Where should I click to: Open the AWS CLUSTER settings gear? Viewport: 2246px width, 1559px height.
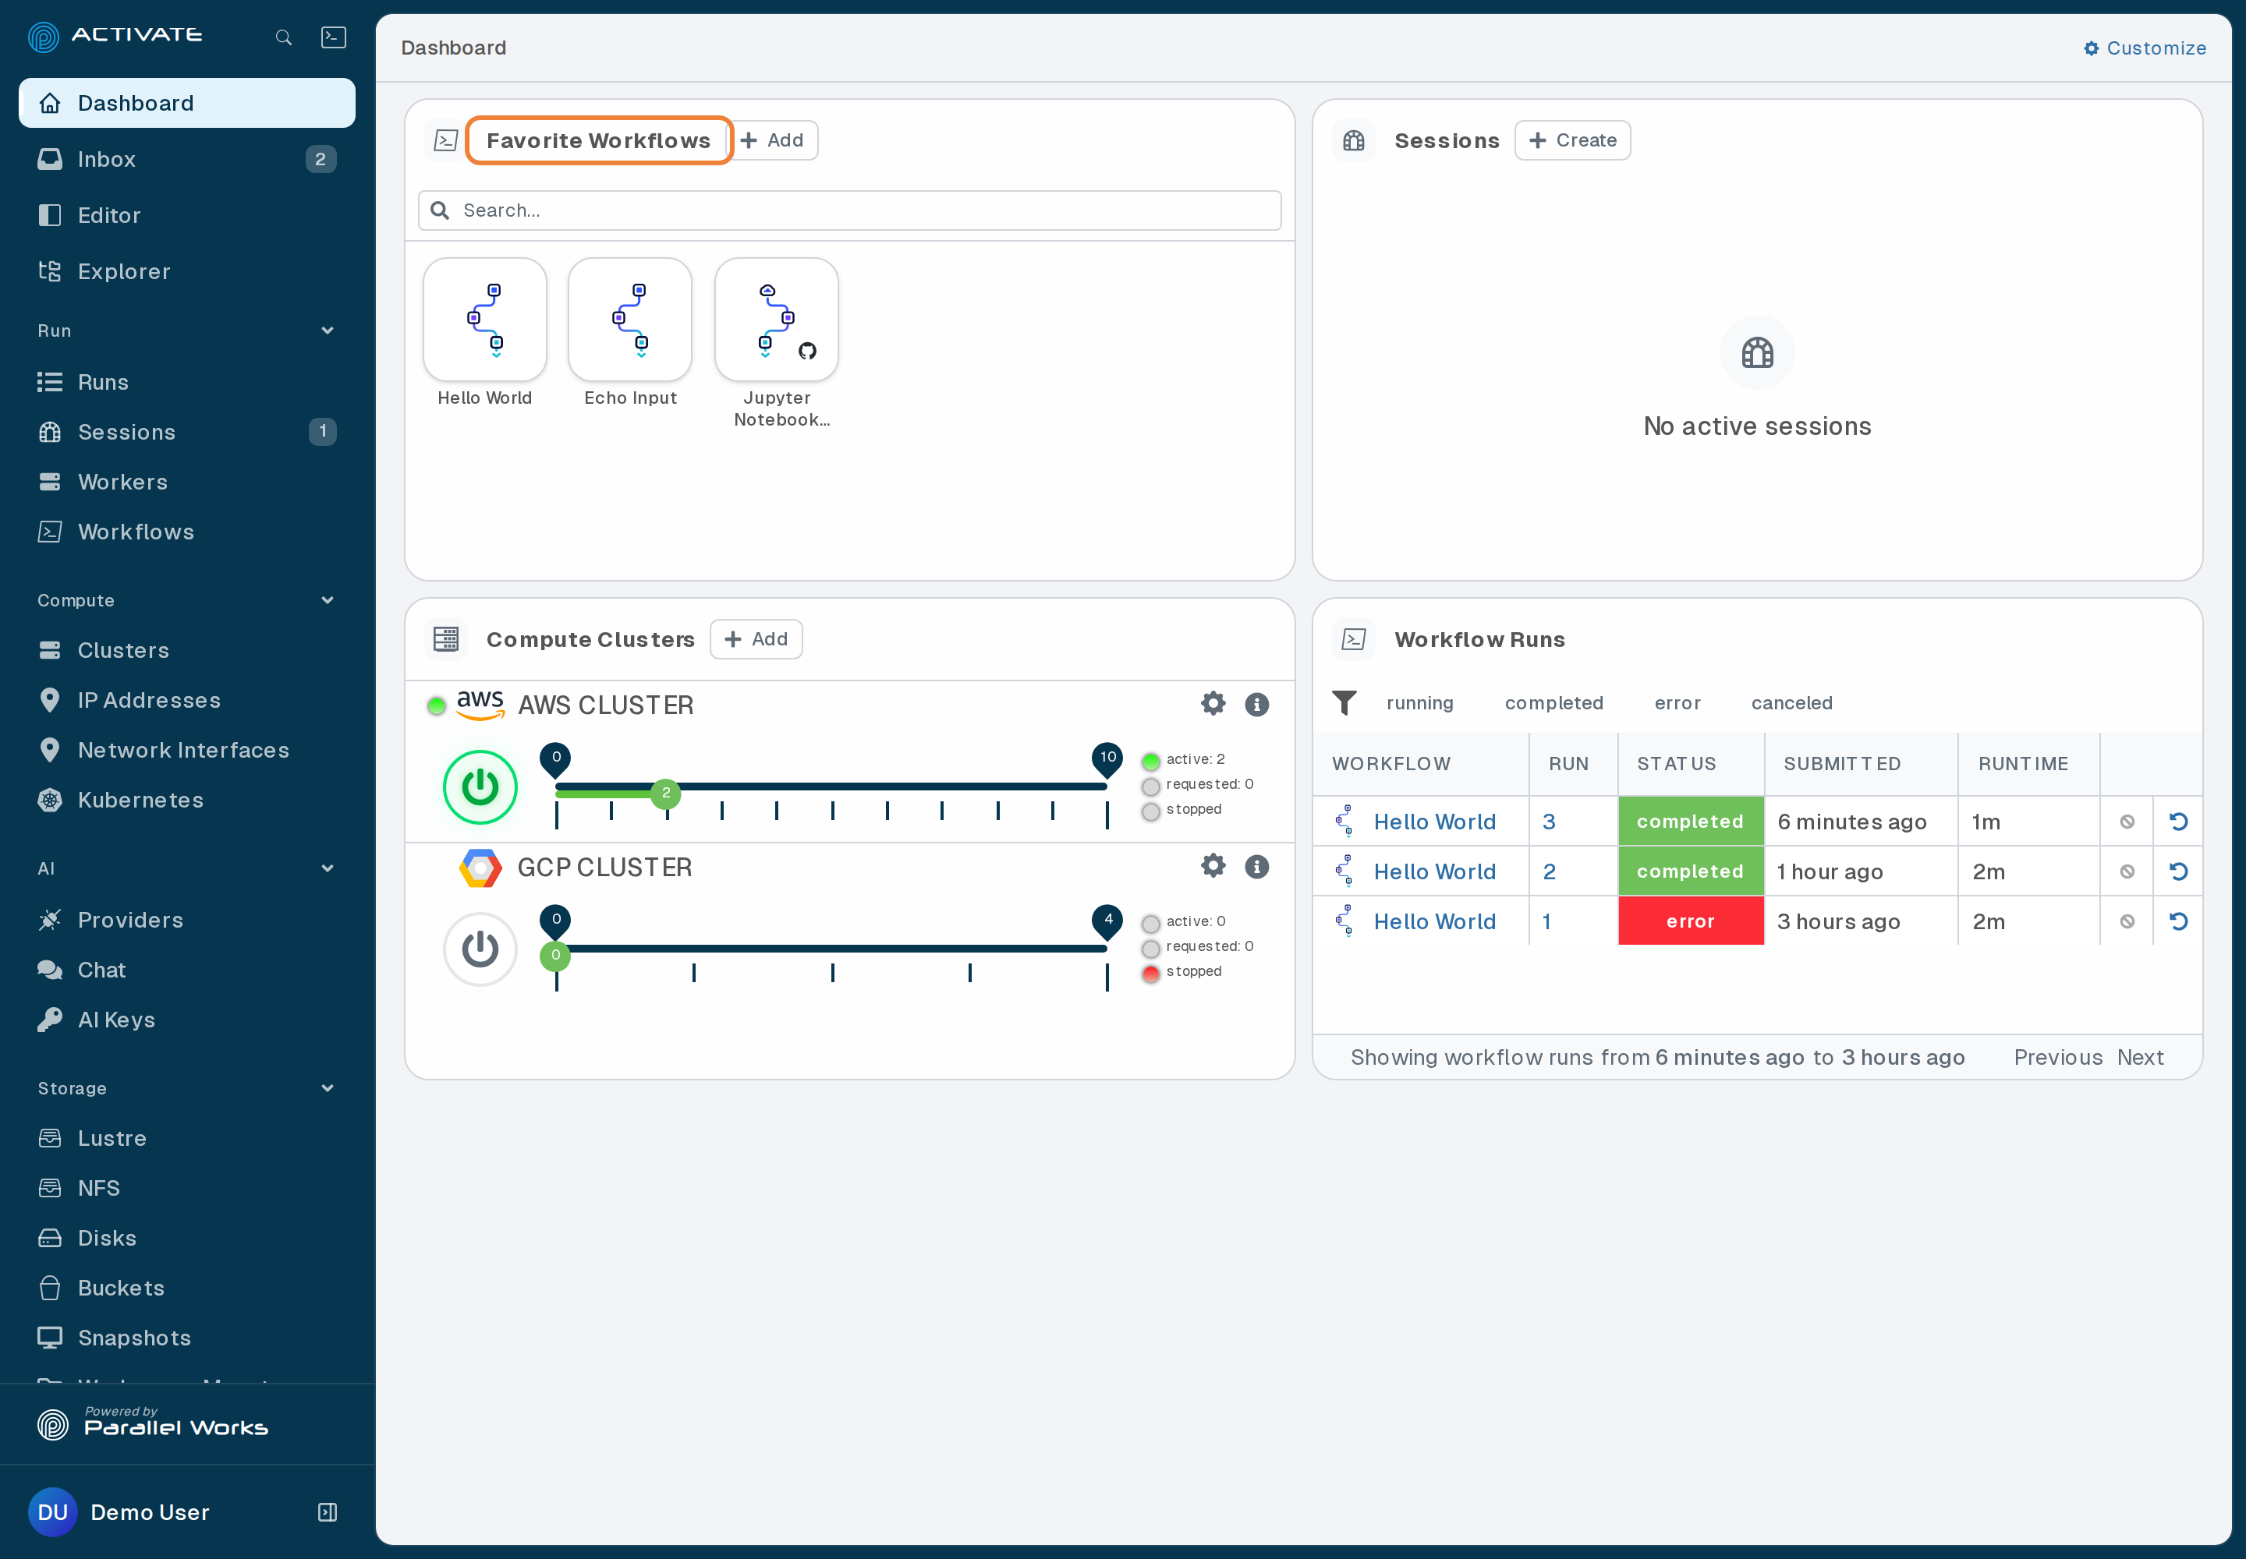coord(1213,705)
